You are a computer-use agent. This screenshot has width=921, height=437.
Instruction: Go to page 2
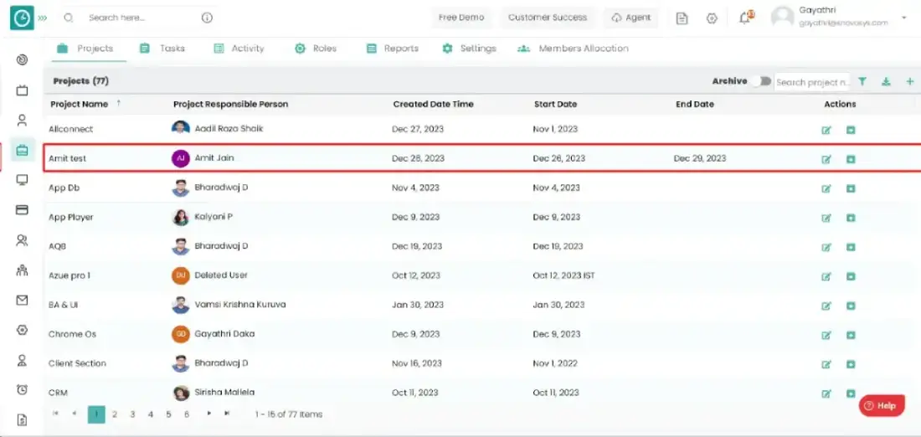(x=115, y=414)
